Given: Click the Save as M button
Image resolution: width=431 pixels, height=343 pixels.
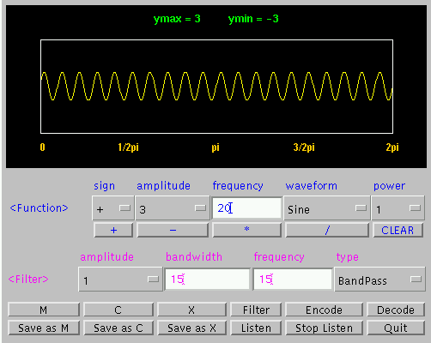Looking at the screenshot, I should 44,328.
